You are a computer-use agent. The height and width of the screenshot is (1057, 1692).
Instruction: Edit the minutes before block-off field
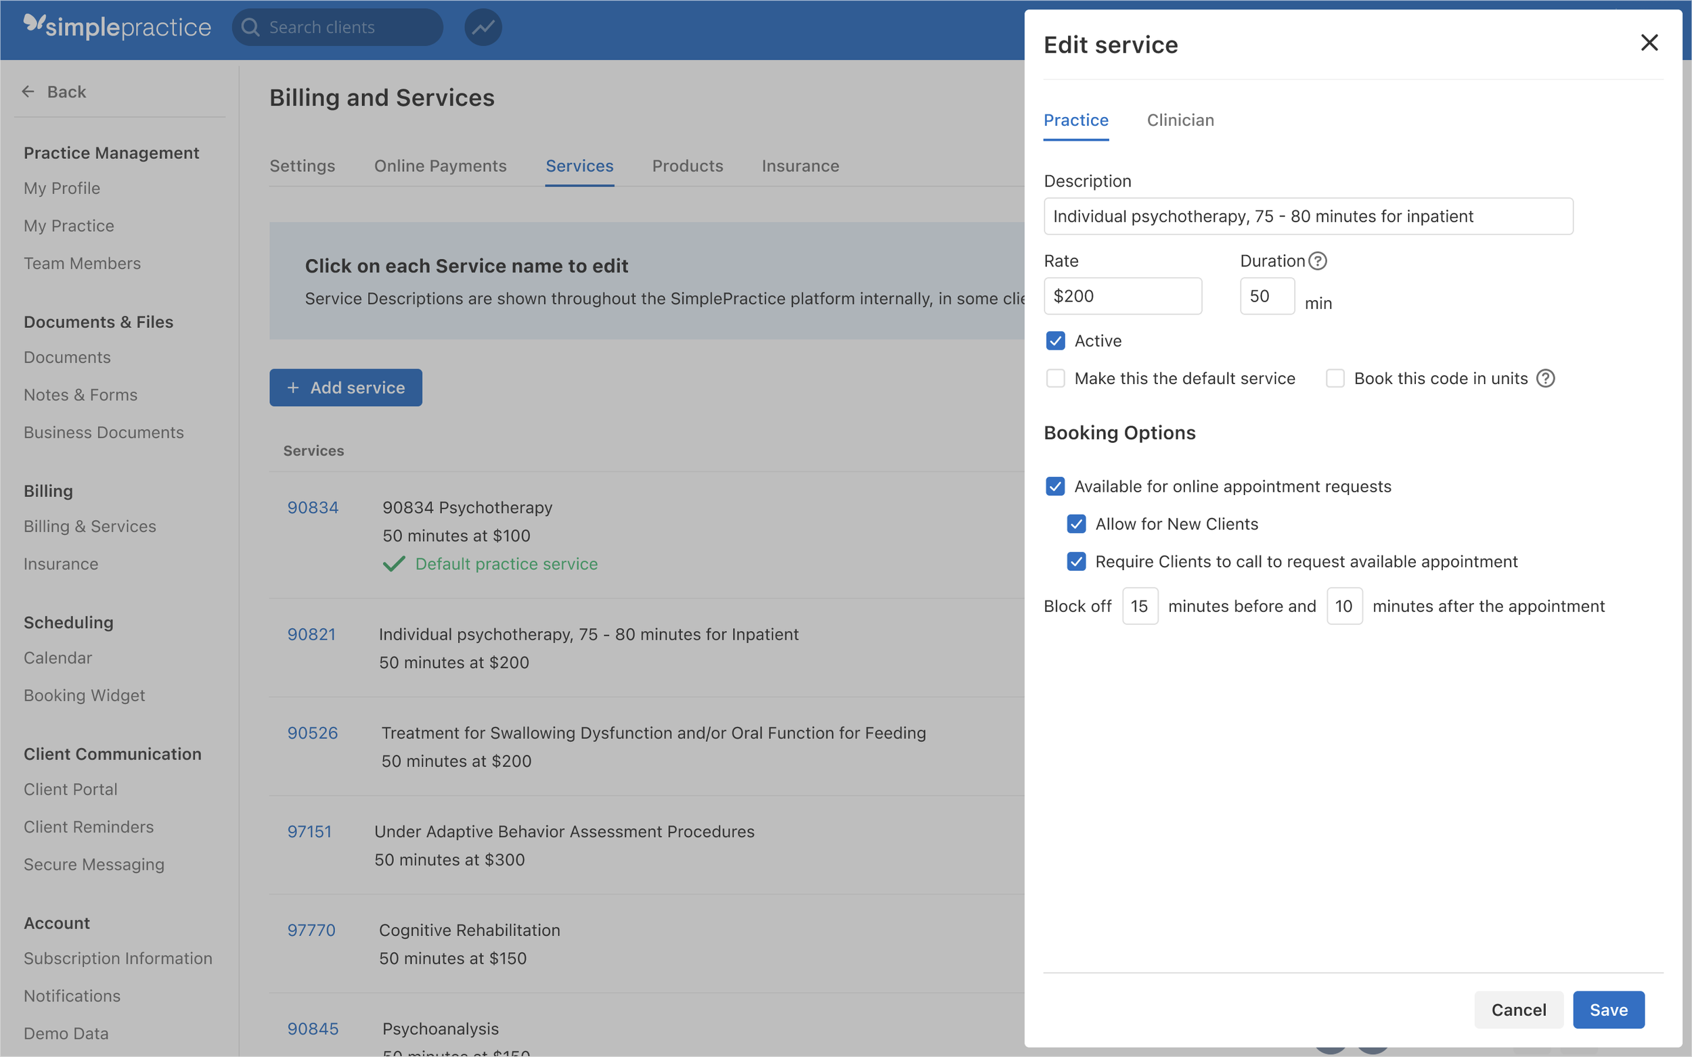tap(1140, 606)
